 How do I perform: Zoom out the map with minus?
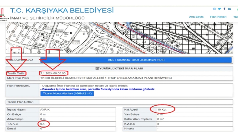pyautogui.click(x=19, y=50)
